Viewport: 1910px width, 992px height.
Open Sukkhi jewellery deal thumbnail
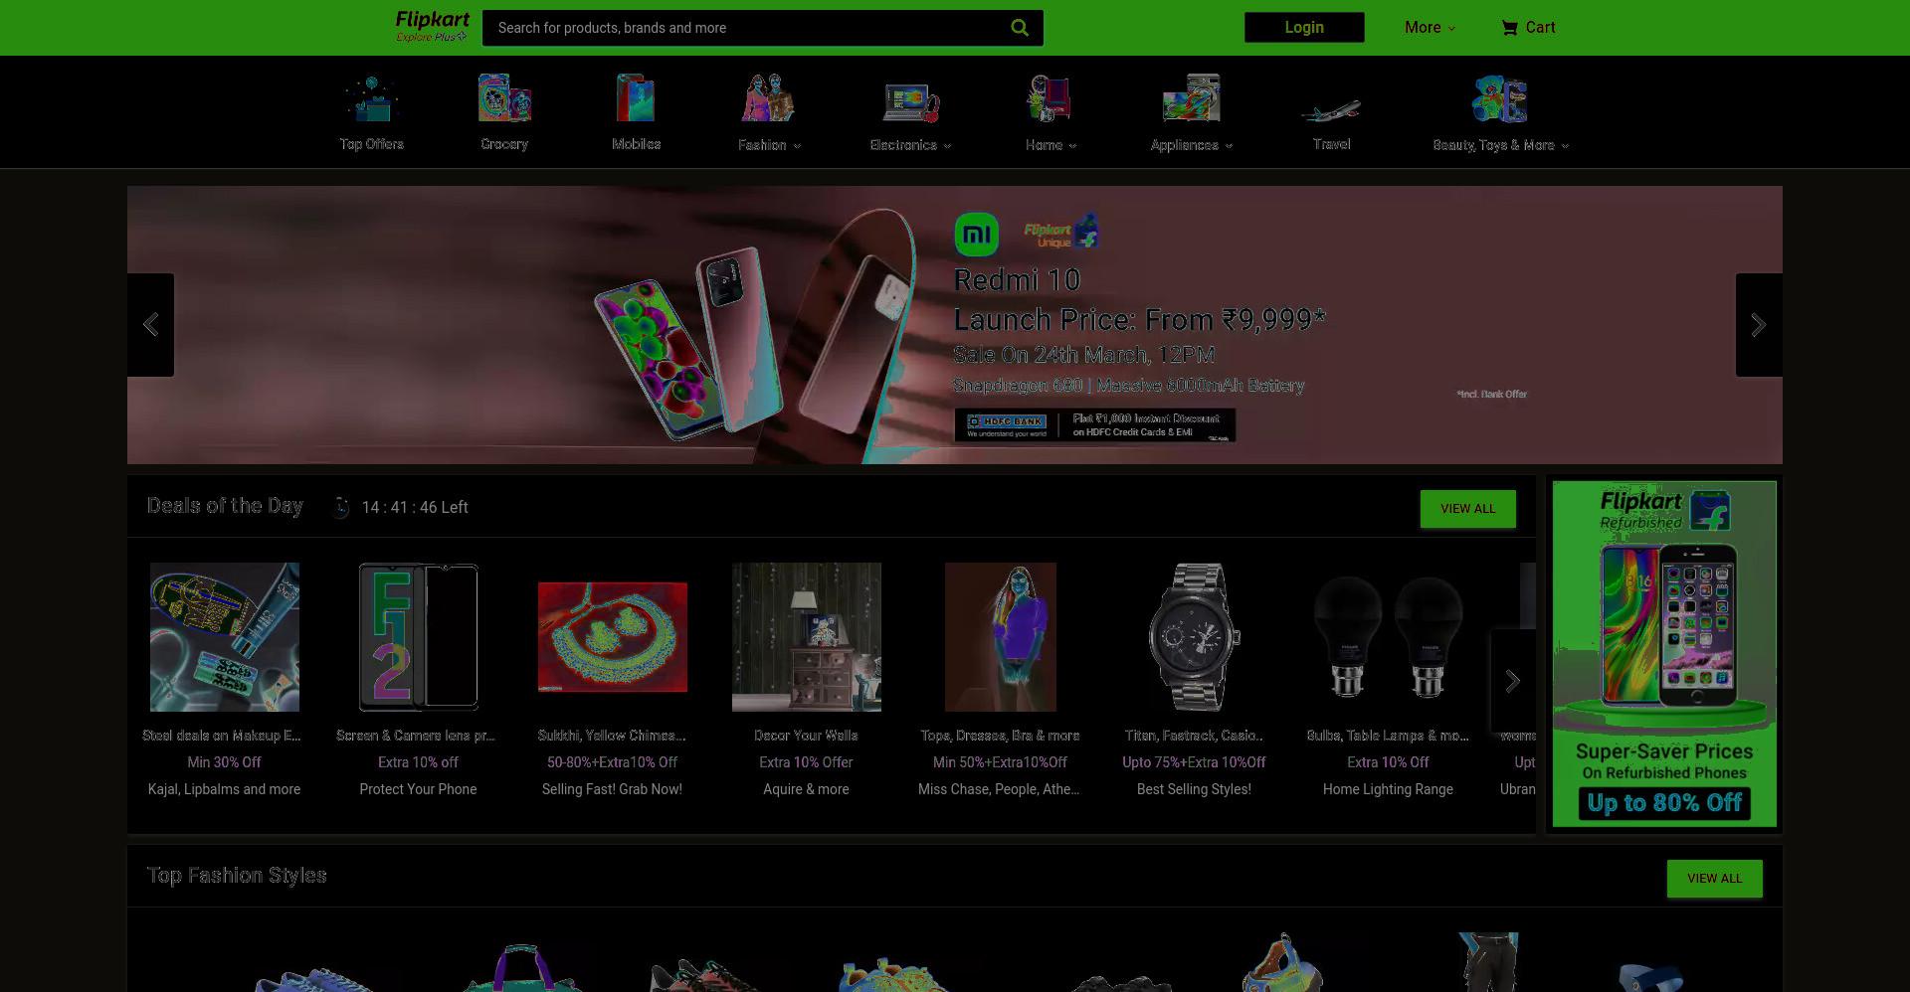(x=613, y=637)
